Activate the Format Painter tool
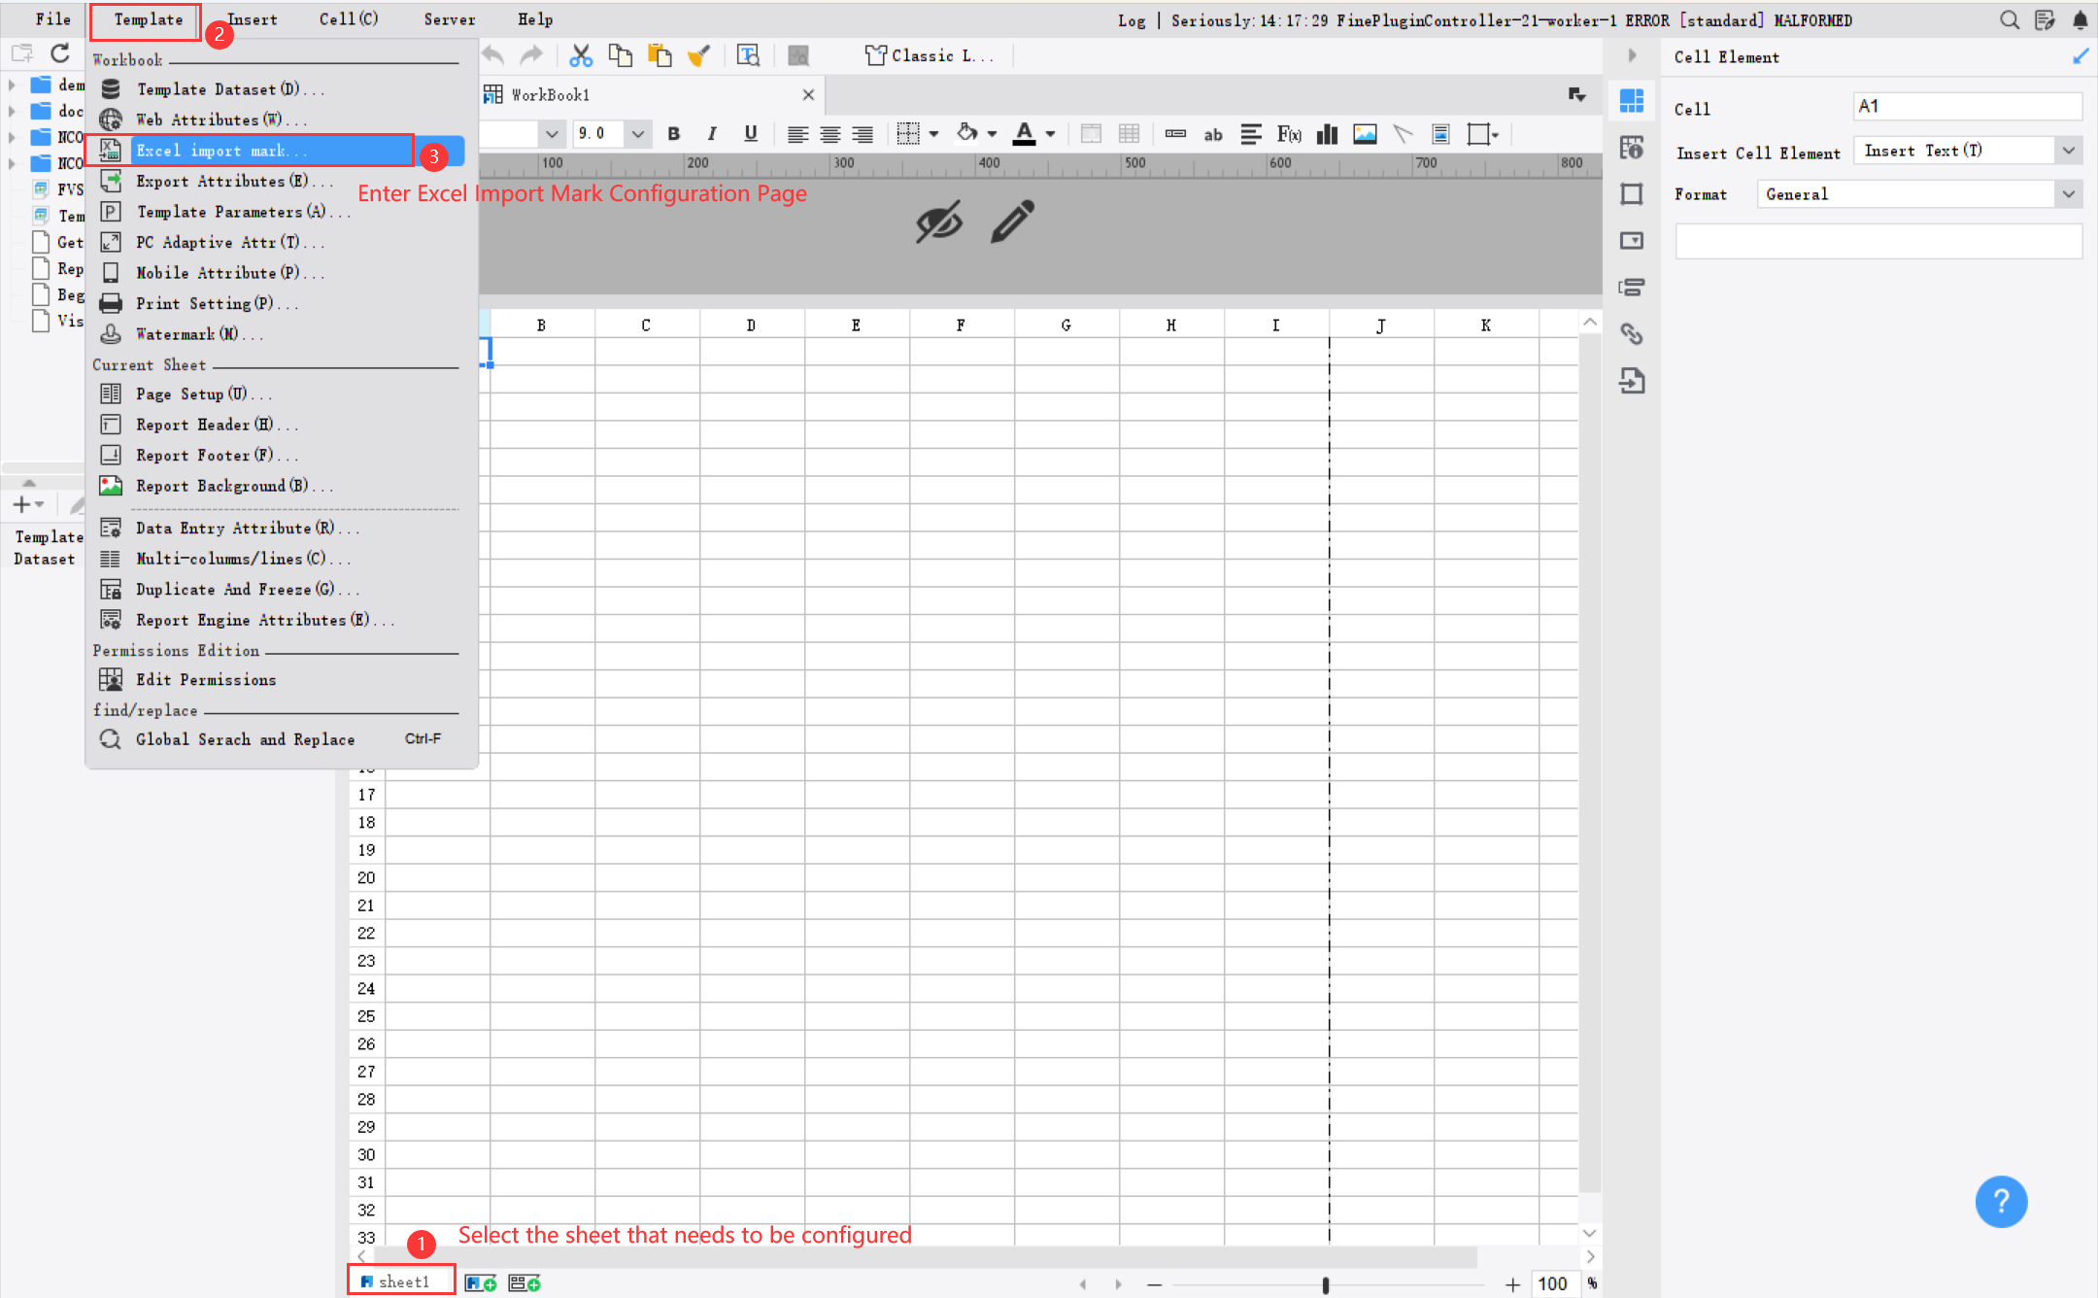This screenshot has width=2098, height=1298. 698,55
